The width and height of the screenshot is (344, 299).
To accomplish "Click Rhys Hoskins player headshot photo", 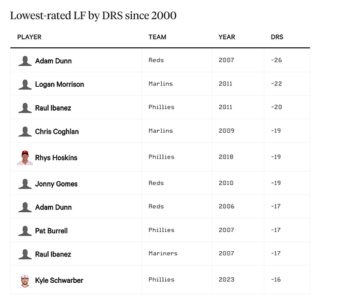I will pyautogui.click(x=25, y=158).
